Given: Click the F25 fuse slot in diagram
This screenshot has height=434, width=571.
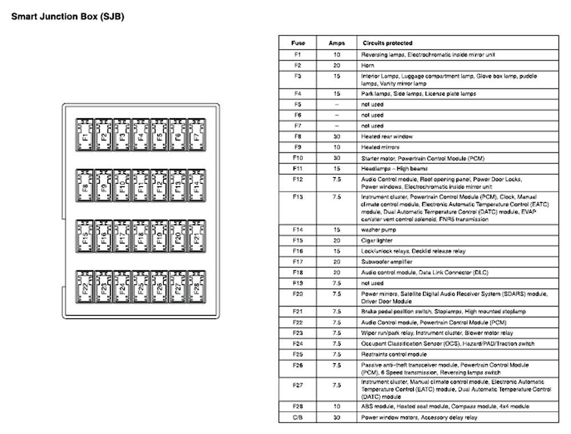Looking at the screenshot, I should coord(140,287).
